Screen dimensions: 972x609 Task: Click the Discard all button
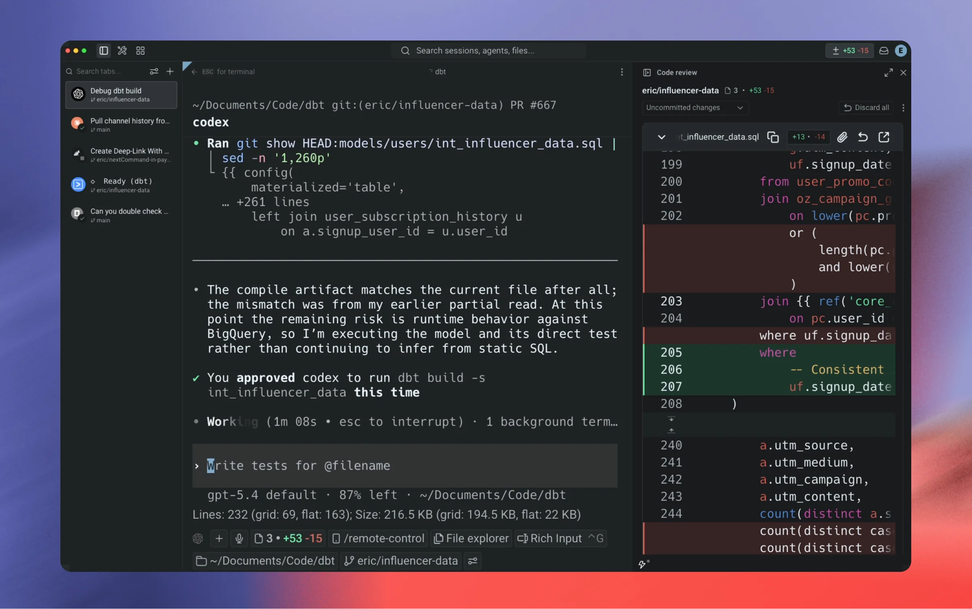coord(866,108)
